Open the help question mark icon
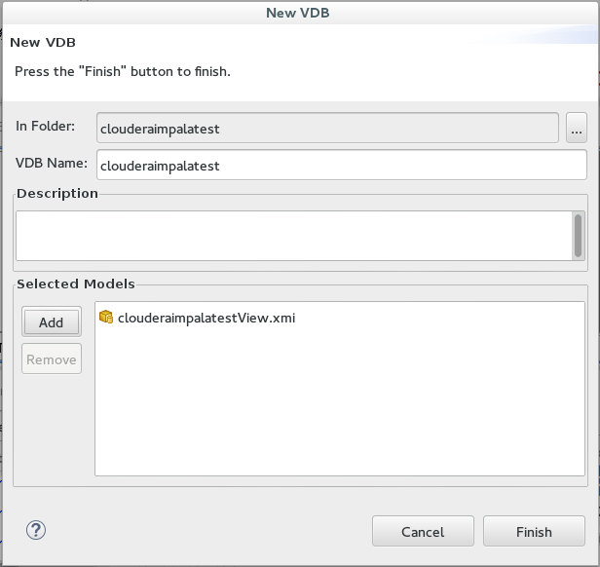This screenshot has height=567, width=600. tap(36, 530)
